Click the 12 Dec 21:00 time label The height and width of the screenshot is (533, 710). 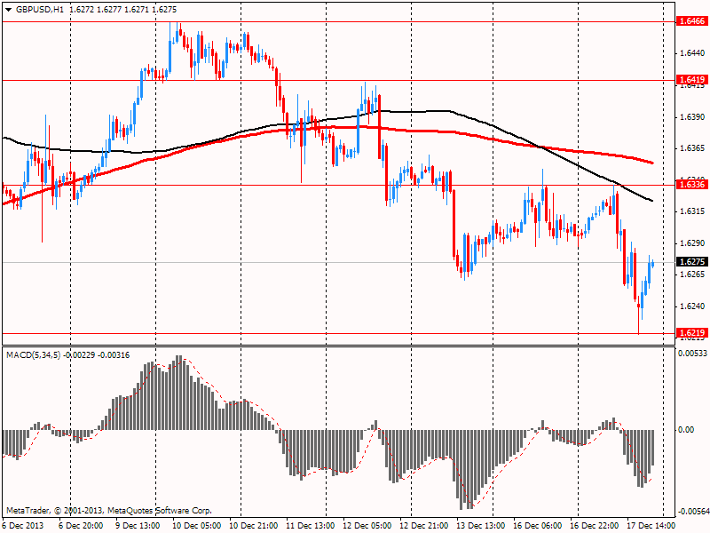tap(424, 526)
